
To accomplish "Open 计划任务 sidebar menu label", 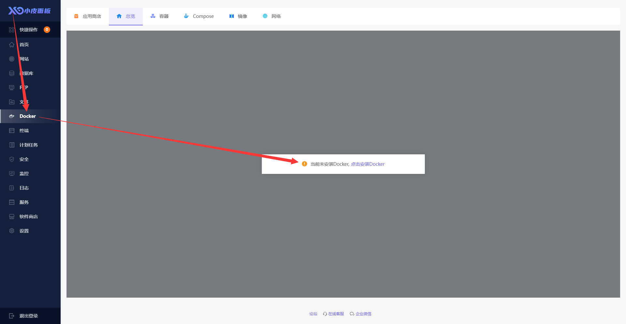I will [29, 145].
